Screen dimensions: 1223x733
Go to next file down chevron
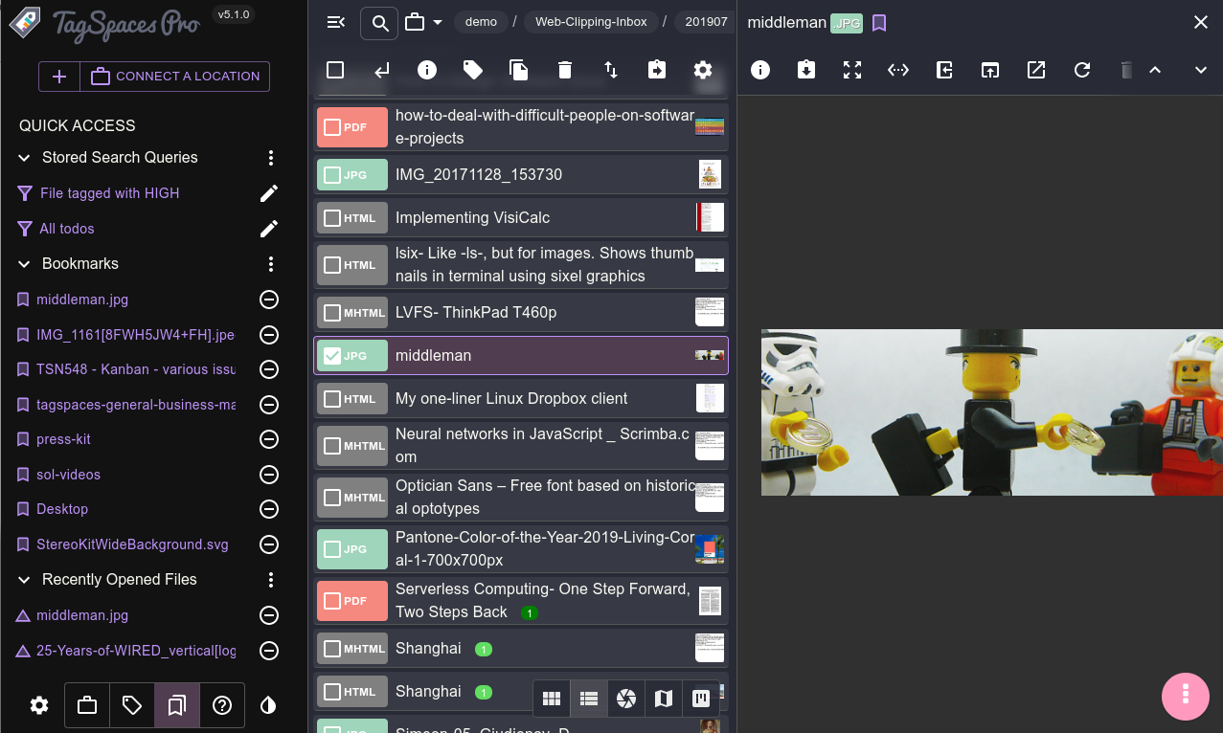1201,70
